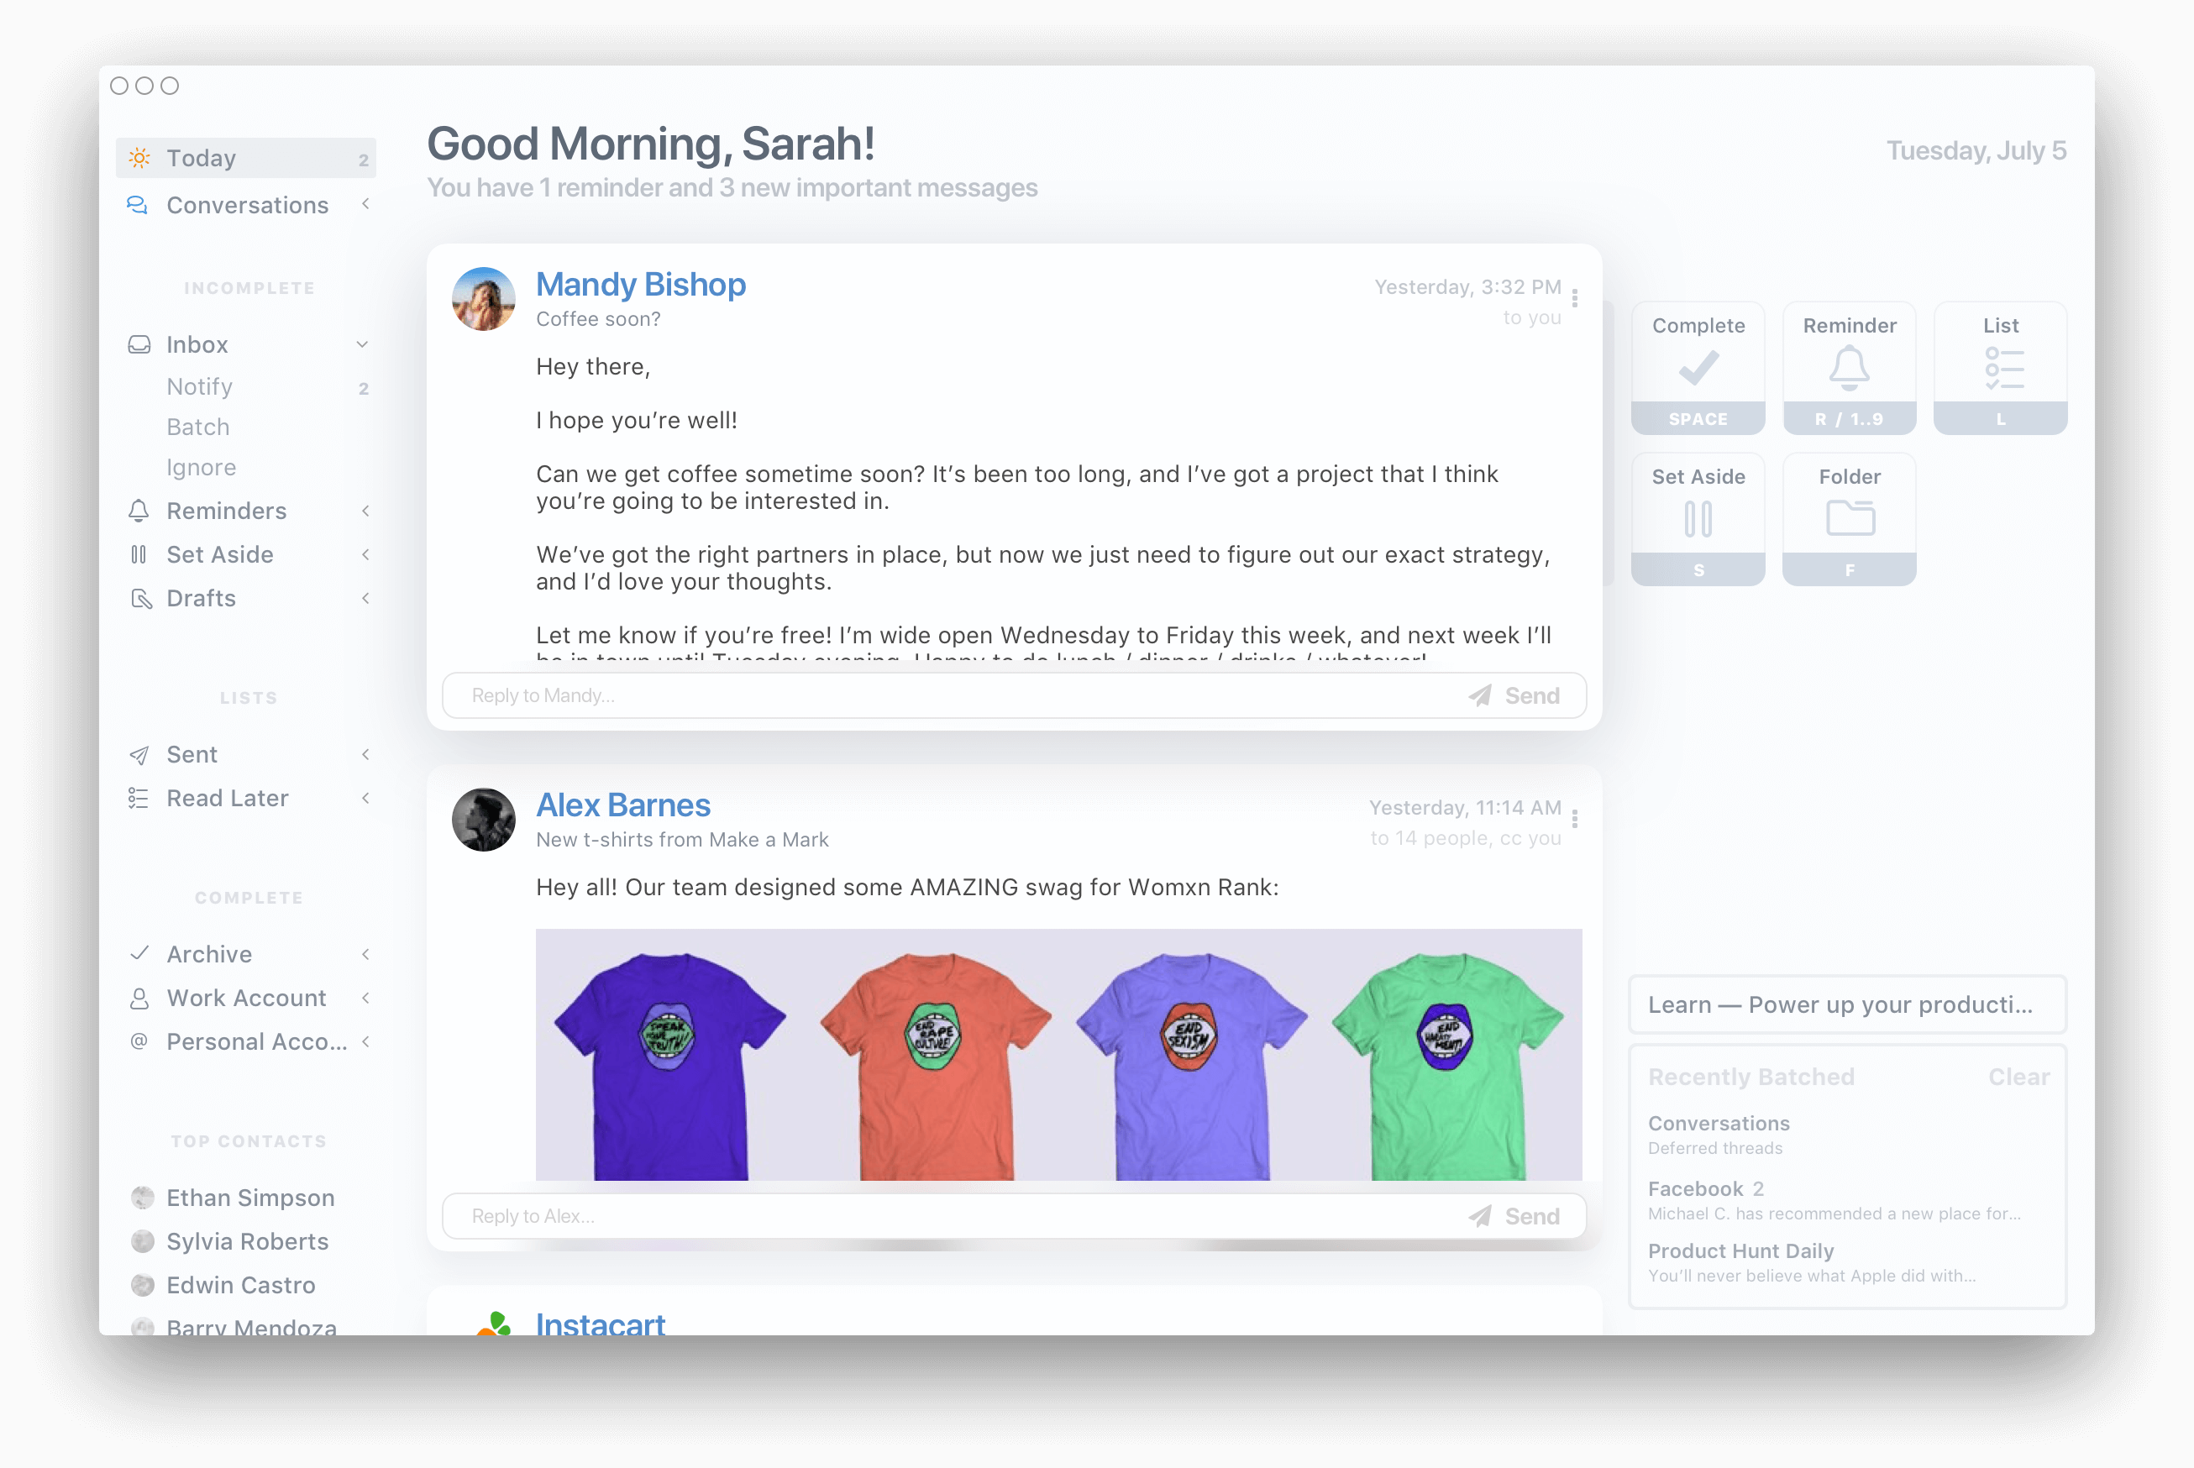This screenshot has height=1468, width=2194.
Task: Click Mandy Bishop's profile avatar
Action: coord(483,300)
